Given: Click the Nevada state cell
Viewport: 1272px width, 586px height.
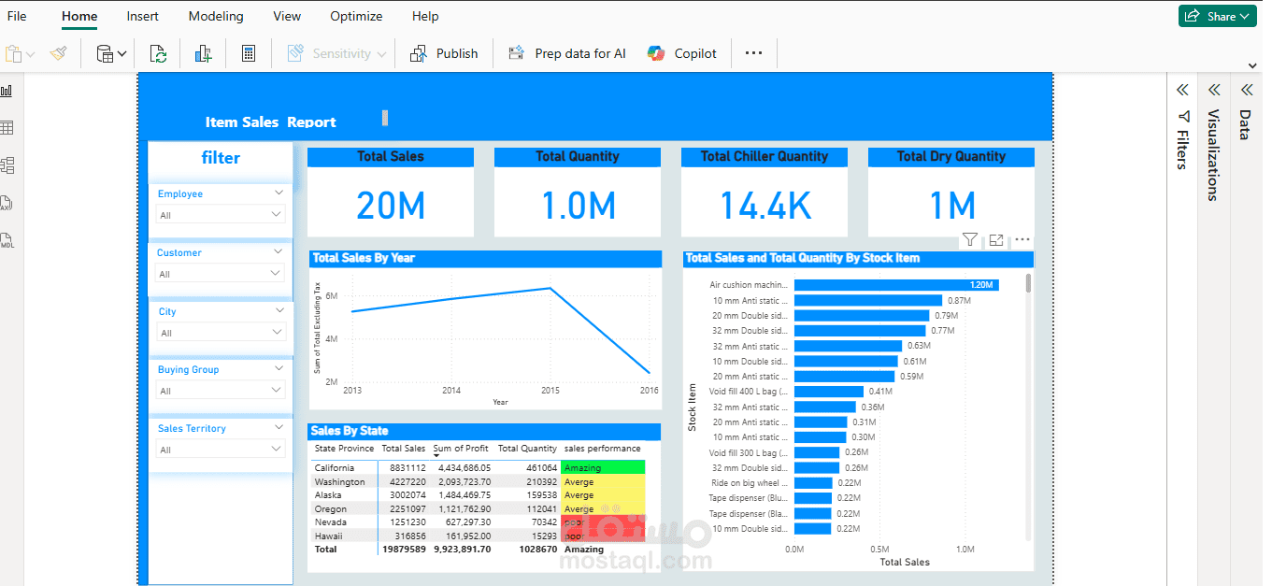Looking at the screenshot, I should 330,522.
